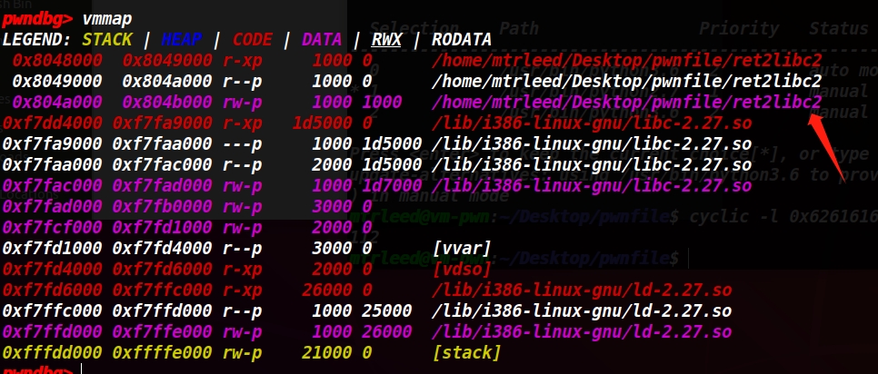Click the STACK legend label
This screenshot has width=878, height=374.
pos(107,40)
